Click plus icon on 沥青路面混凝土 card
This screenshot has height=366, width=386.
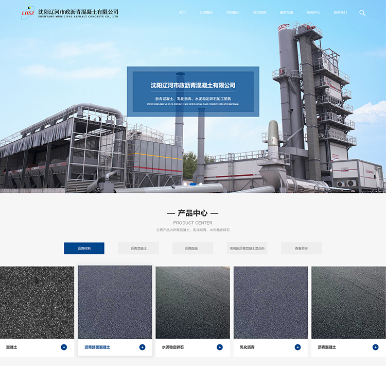[142, 347]
